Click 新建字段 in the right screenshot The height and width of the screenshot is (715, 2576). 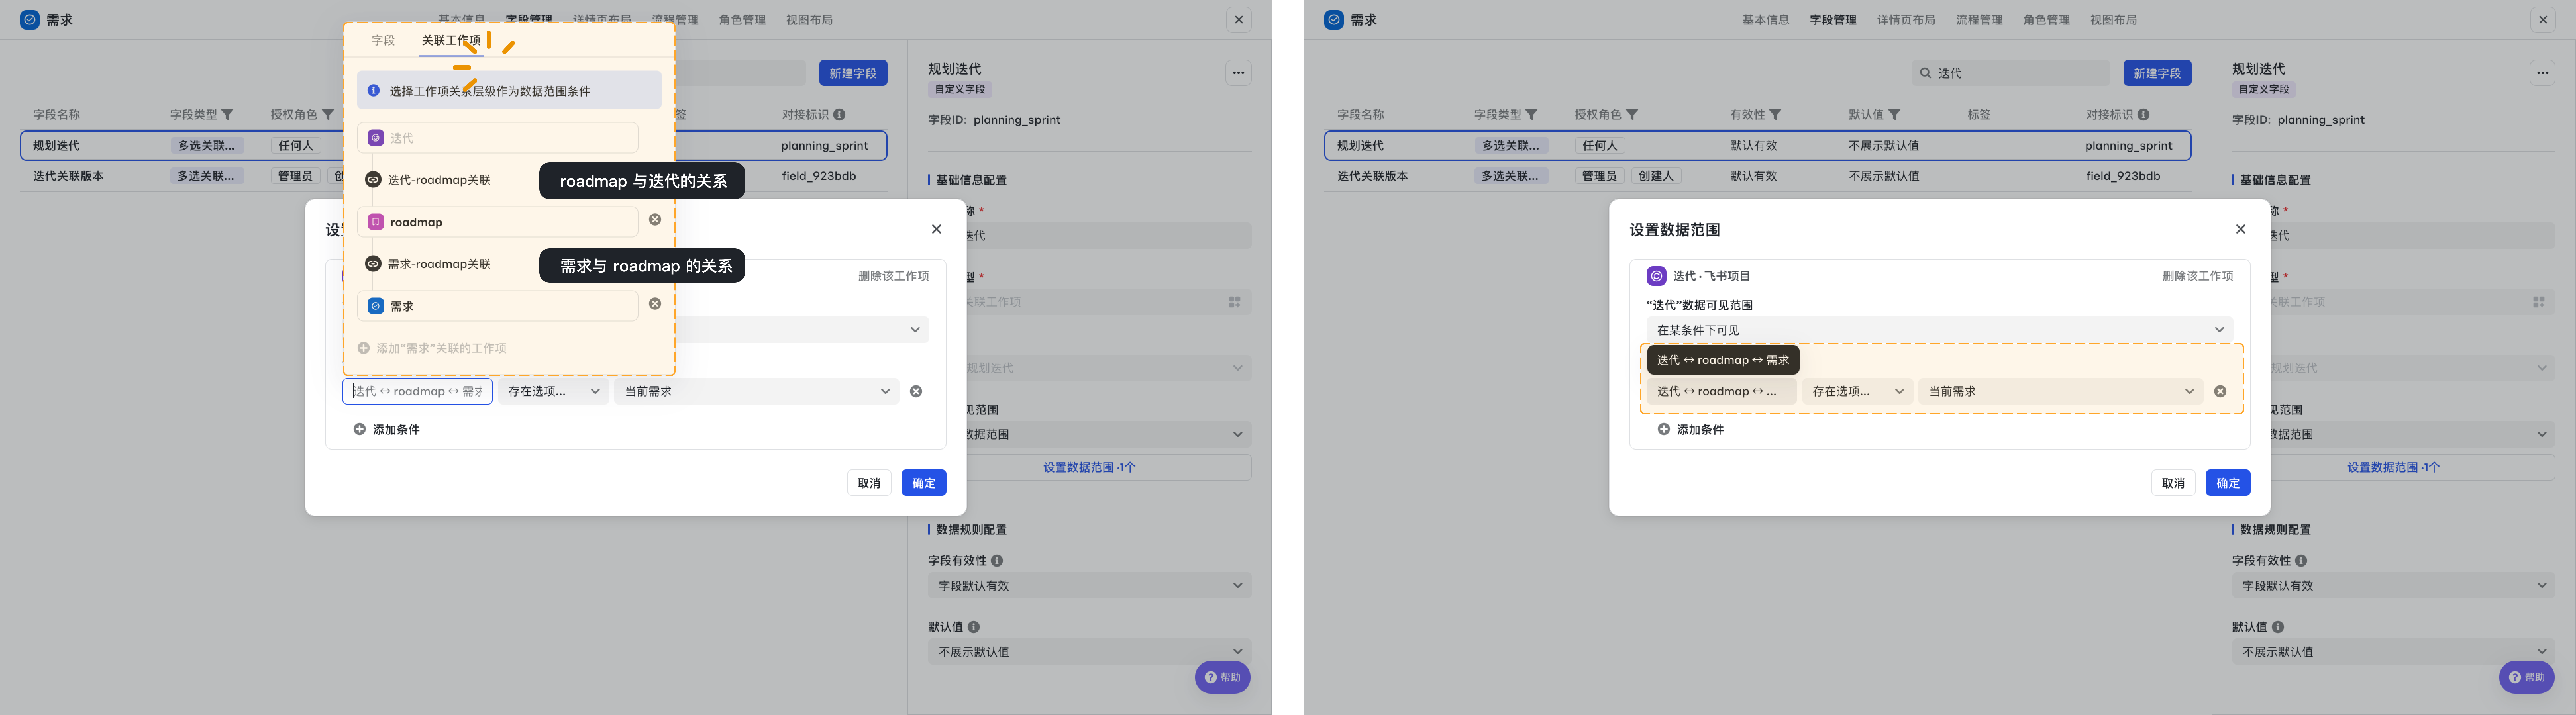2157,73
